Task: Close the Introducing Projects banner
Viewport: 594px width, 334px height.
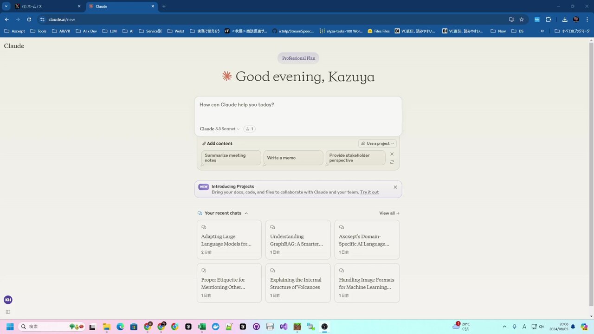Action: (395, 187)
